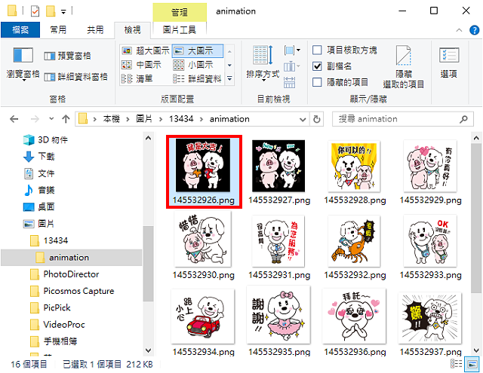This screenshot has width=483, height=373.
Task: Collapse the ribbon with the caret icon
Action: (x=459, y=30)
